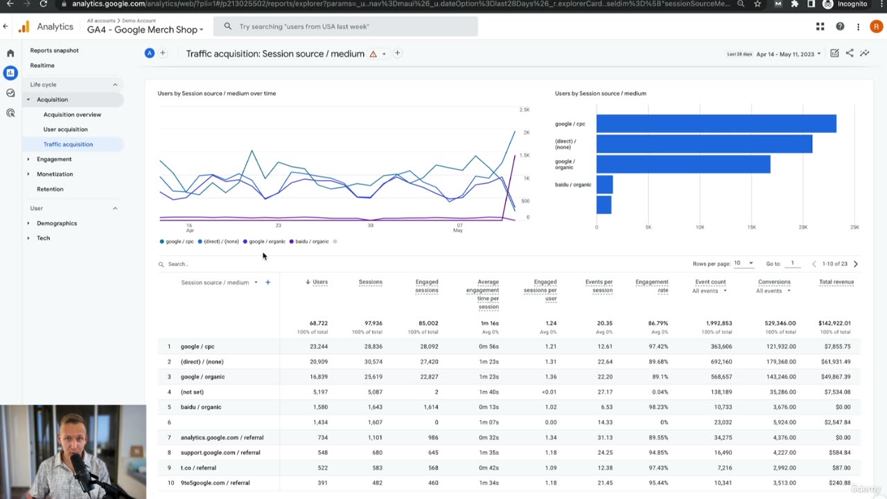Open the Help question mark icon

(840, 26)
